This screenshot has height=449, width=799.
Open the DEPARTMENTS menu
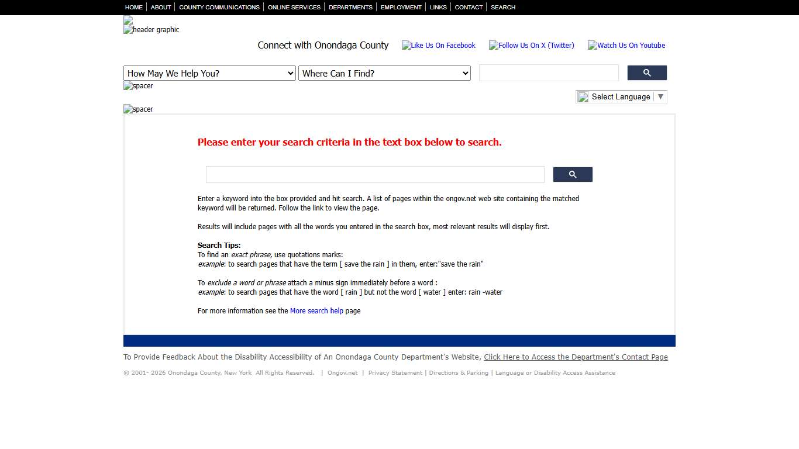click(x=350, y=8)
